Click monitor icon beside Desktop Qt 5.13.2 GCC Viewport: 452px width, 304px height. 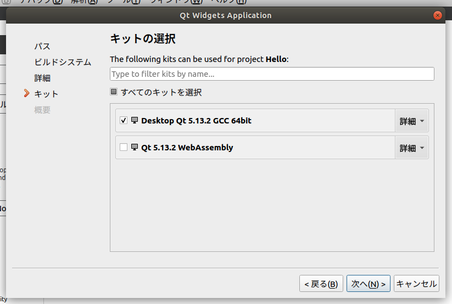135,120
